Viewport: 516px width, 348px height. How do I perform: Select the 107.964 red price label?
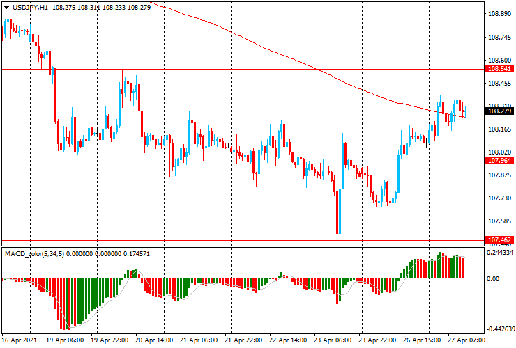click(x=499, y=160)
